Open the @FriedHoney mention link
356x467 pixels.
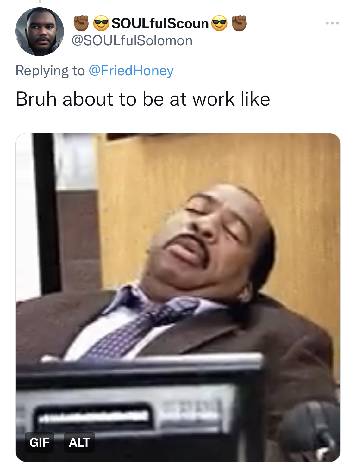131,71
